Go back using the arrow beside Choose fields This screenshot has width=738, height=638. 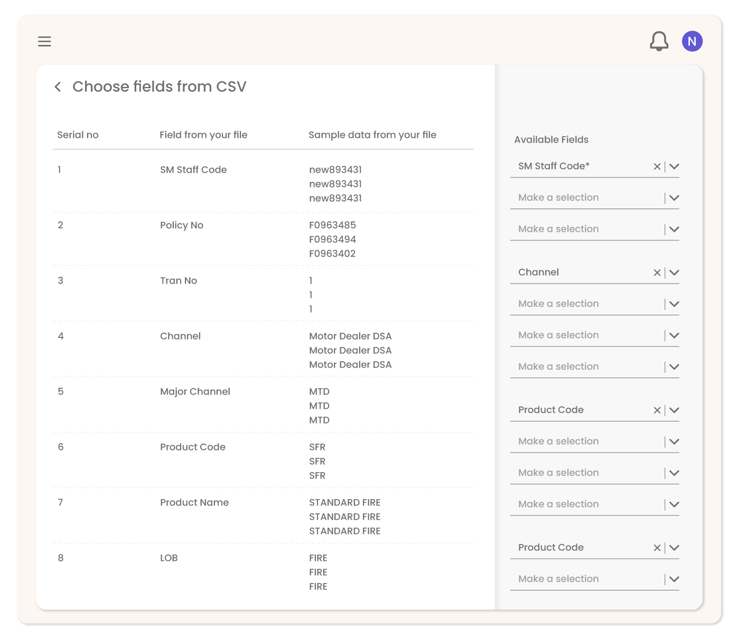pyautogui.click(x=58, y=87)
